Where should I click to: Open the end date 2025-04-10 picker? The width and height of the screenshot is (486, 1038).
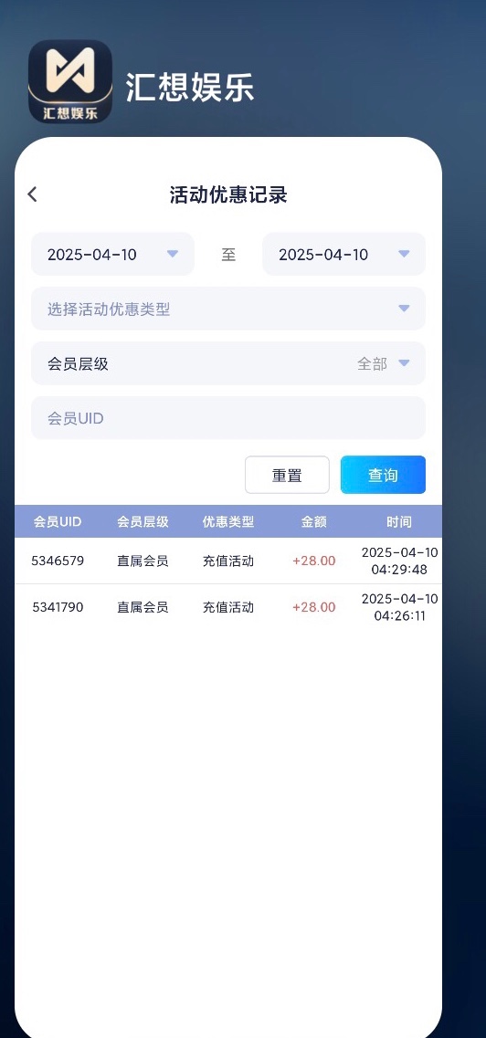point(343,254)
